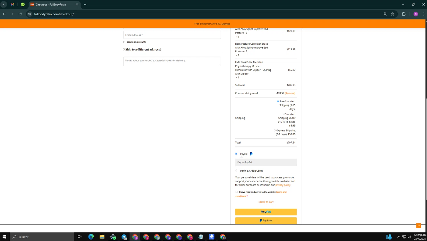Switch to Chrome profile H taskbar icon
This screenshot has height=241, width=427.
pyautogui.click(x=146, y=237)
